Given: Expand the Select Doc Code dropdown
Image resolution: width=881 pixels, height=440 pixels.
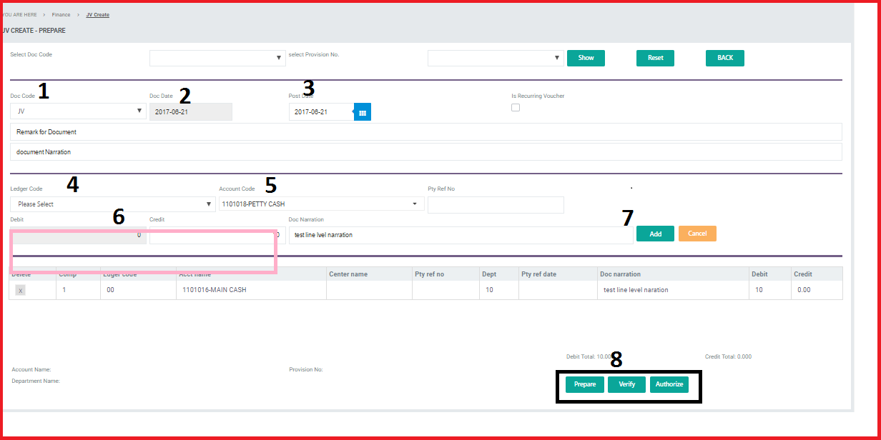Looking at the screenshot, I should [x=217, y=58].
